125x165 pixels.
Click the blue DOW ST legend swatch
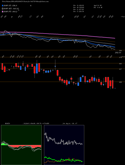point(3,5)
